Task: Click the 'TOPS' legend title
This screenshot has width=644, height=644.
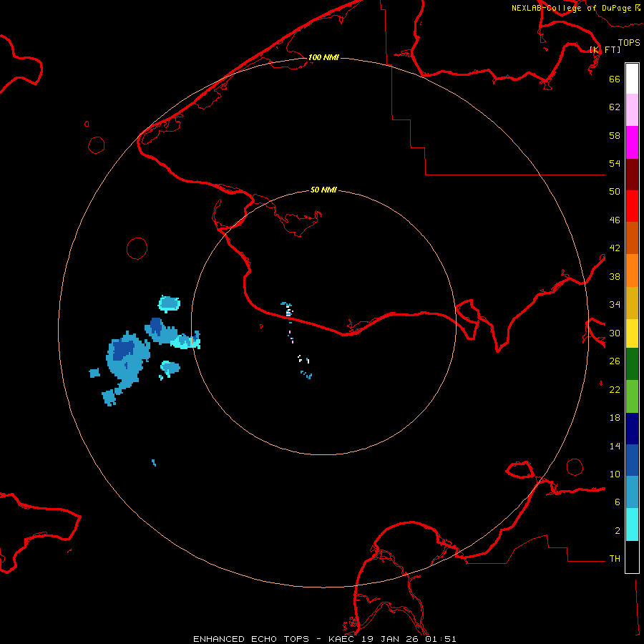Action: pyautogui.click(x=629, y=42)
